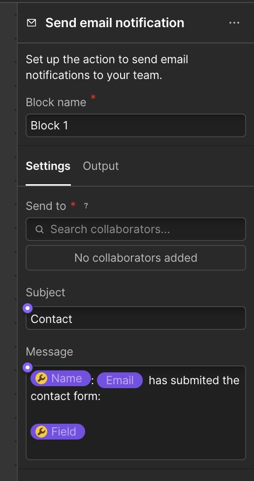Focus the Search collaborators field
The height and width of the screenshot is (481, 254).
pyautogui.click(x=136, y=229)
